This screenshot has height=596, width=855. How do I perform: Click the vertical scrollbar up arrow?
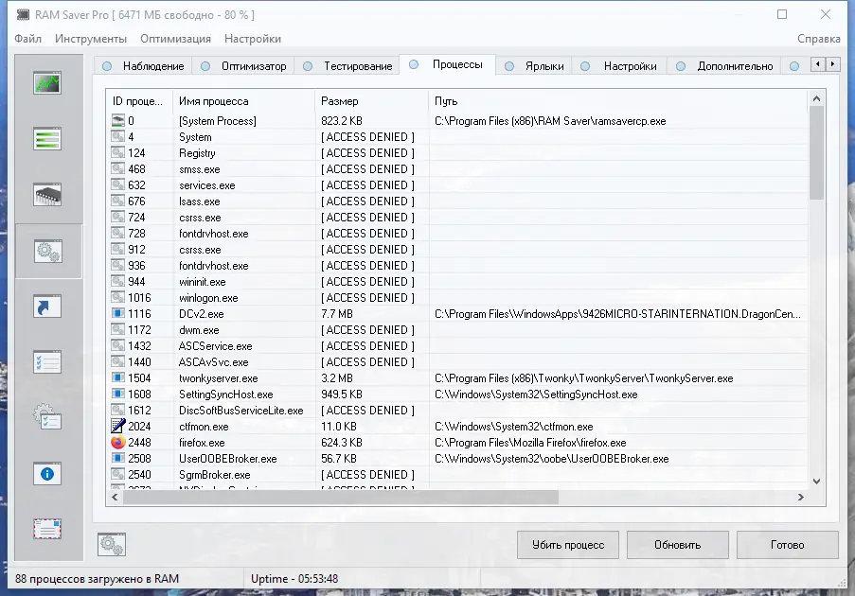(816, 98)
